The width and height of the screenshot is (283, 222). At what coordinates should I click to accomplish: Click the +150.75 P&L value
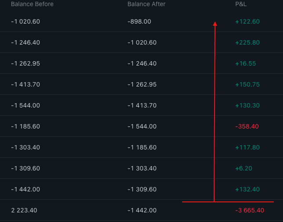[x=247, y=84]
